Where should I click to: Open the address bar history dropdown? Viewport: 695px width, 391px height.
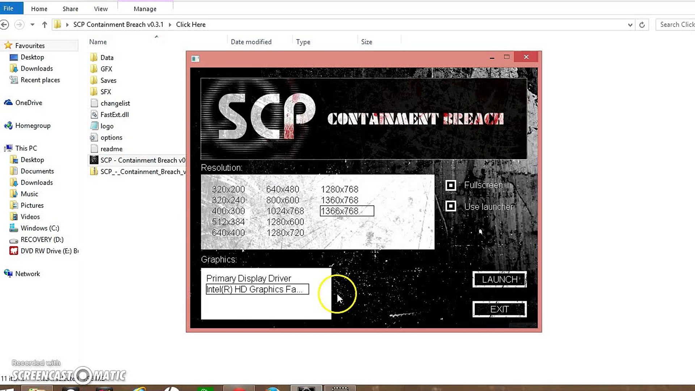click(630, 25)
